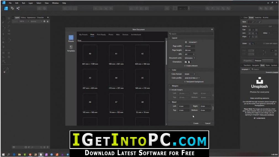Click the Pixel persona grid icon
Image resolution: width=279 pixels, height=157 pixels.
pyautogui.click(x=12, y=8)
